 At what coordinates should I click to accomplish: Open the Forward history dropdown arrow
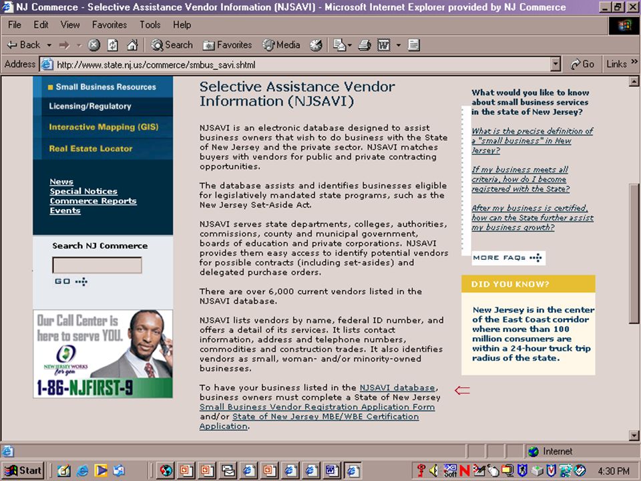coord(79,45)
